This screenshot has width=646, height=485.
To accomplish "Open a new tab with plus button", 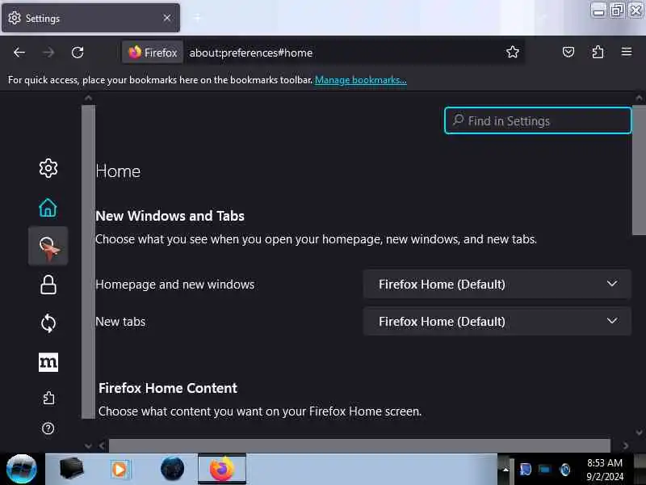I will click(197, 18).
